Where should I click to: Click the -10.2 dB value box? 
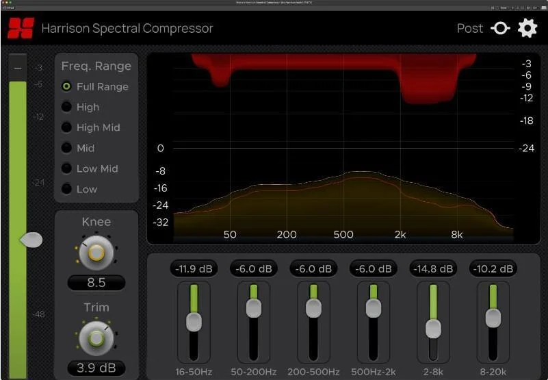click(493, 268)
